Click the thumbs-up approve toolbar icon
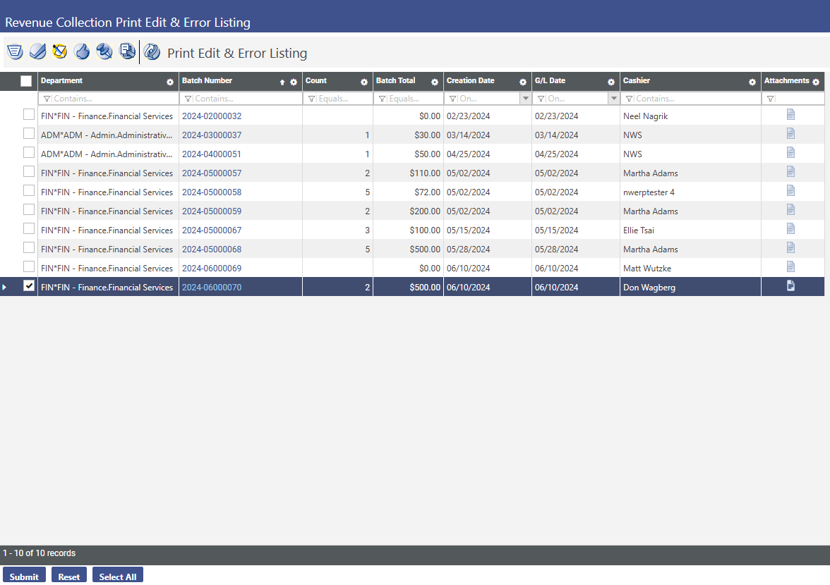The image size is (830, 585). click(82, 51)
